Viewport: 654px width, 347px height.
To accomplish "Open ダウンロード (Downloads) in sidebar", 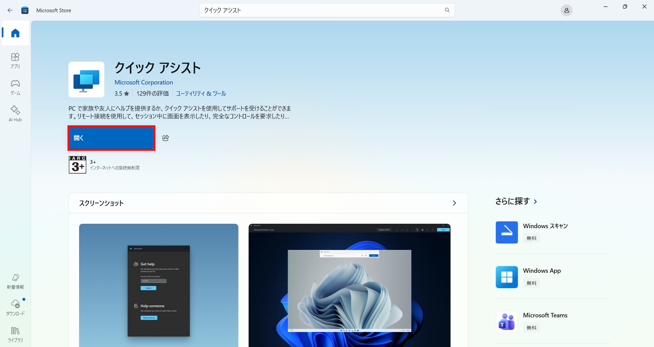I will [x=15, y=307].
